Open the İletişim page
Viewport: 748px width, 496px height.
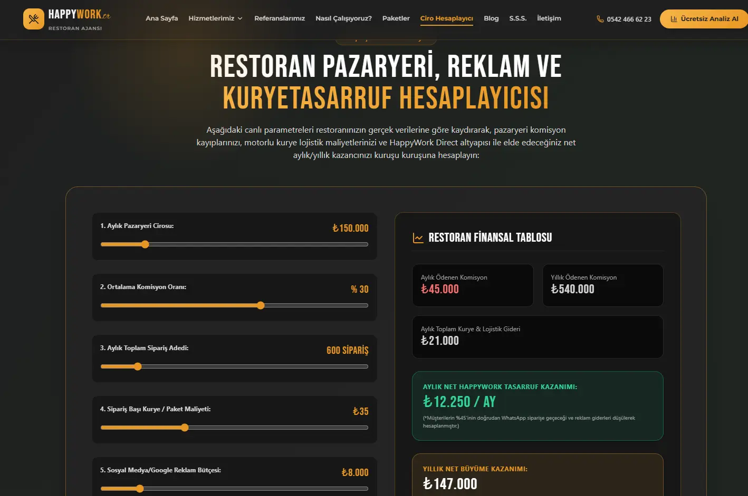(x=549, y=18)
